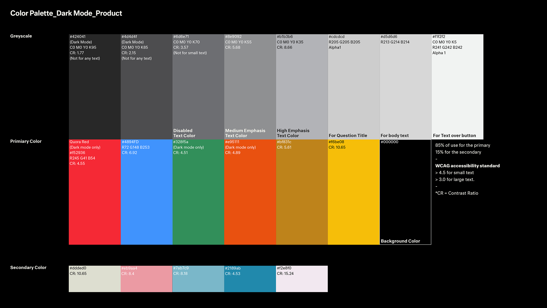Pick the teal #2189ab secondary swatch
Viewport: 547px width, 308px height.
click(x=250, y=282)
